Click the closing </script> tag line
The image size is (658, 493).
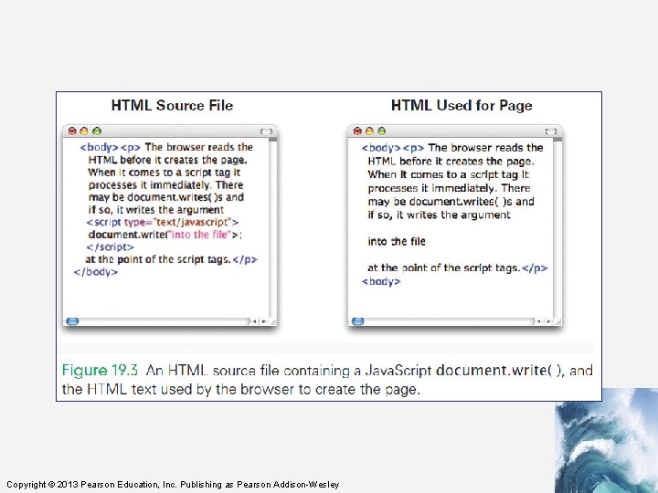click(110, 246)
